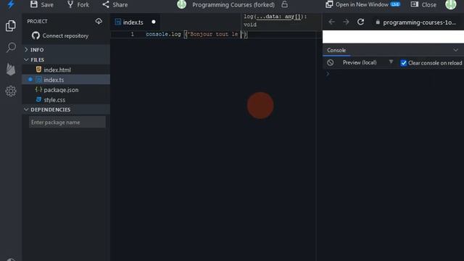Image resolution: width=464 pixels, height=261 pixels.
Task: Save the project
Action: click(42, 5)
